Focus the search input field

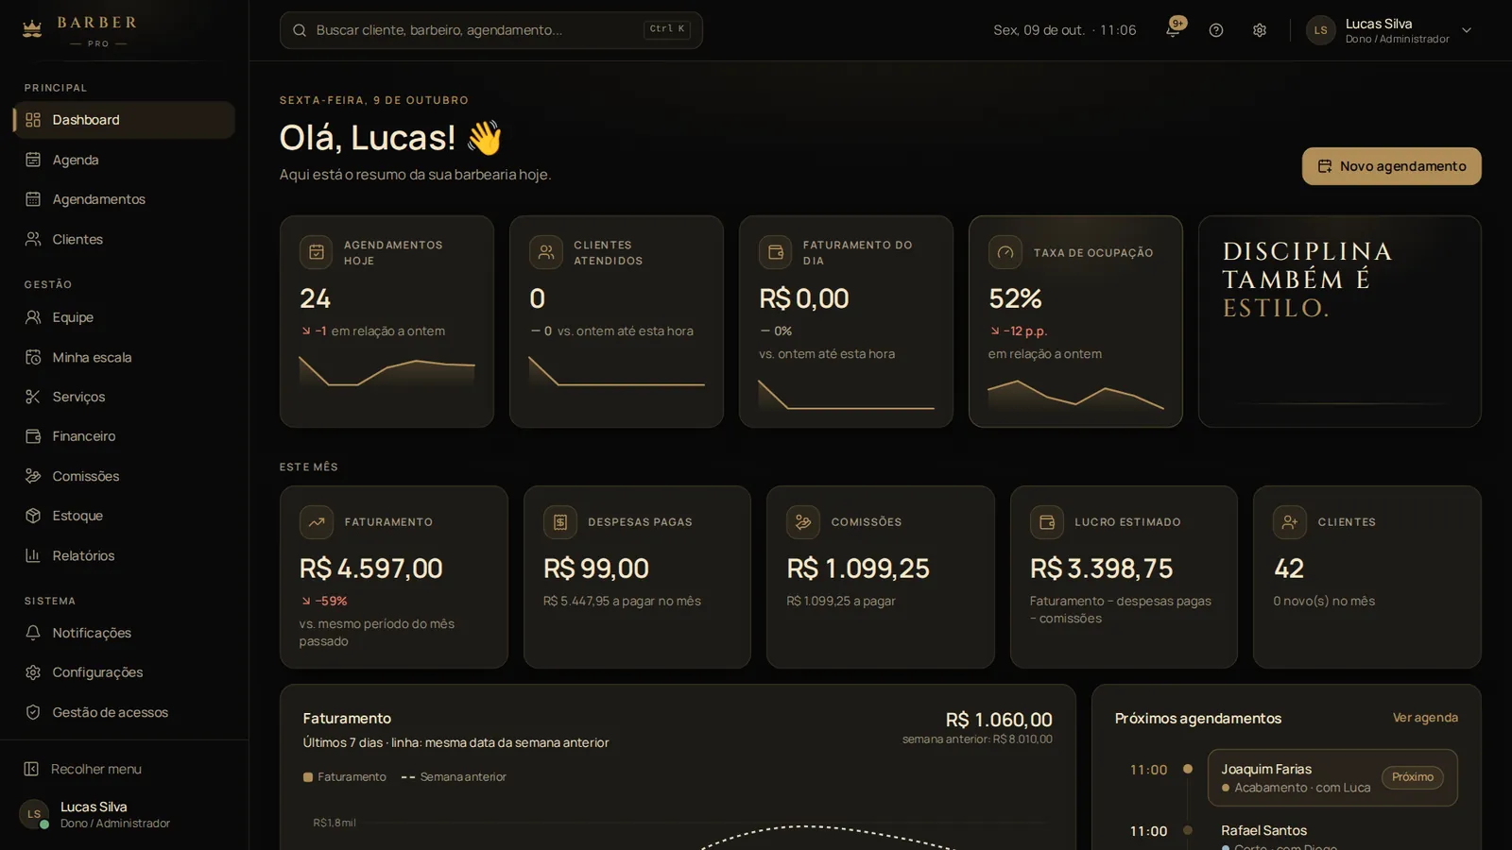click(x=491, y=30)
